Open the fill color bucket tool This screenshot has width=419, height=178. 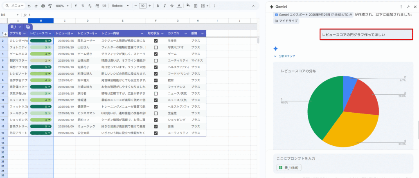[x=188, y=6]
